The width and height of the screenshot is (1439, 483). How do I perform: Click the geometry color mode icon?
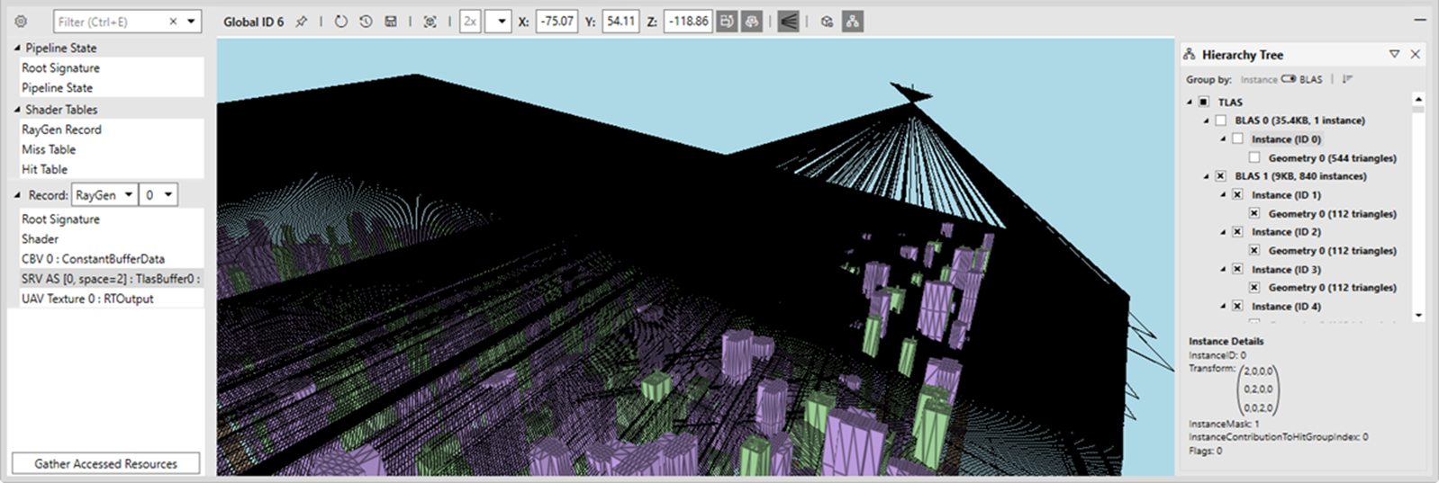(827, 22)
